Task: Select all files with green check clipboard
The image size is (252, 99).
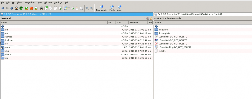Action: click(27, 8)
